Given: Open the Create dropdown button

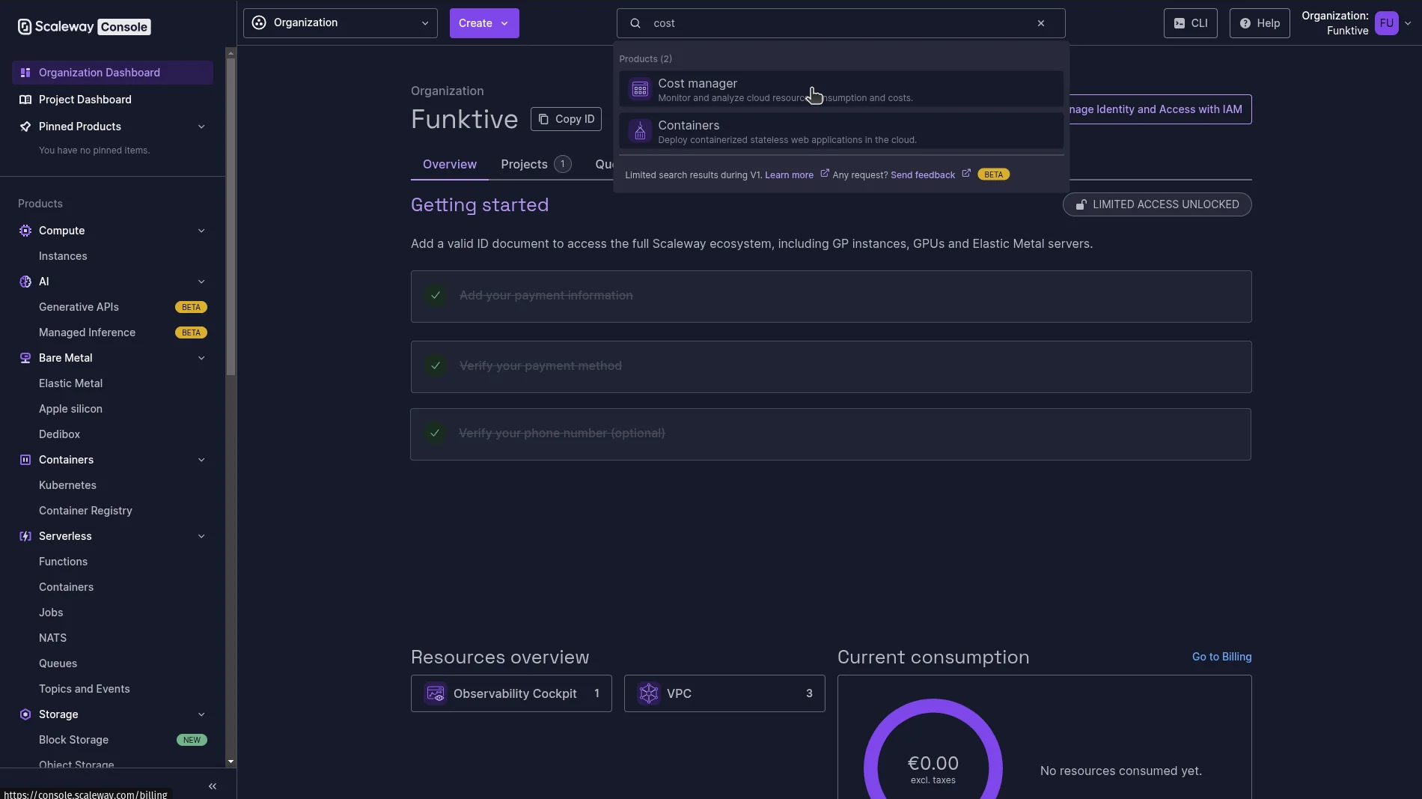Looking at the screenshot, I should pyautogui.click(x=484, y=23).
